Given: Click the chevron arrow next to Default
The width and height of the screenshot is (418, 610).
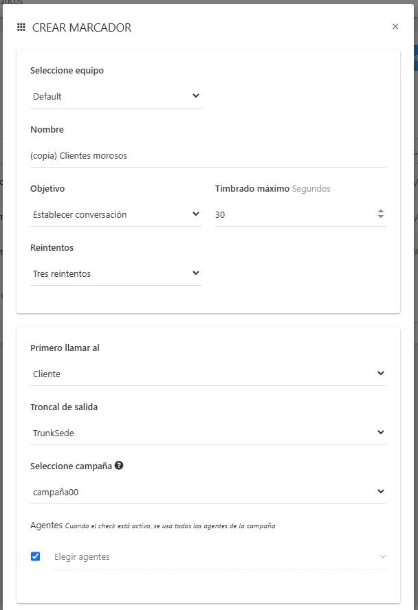Looking at the screenshot, I should tap(196, 95).
